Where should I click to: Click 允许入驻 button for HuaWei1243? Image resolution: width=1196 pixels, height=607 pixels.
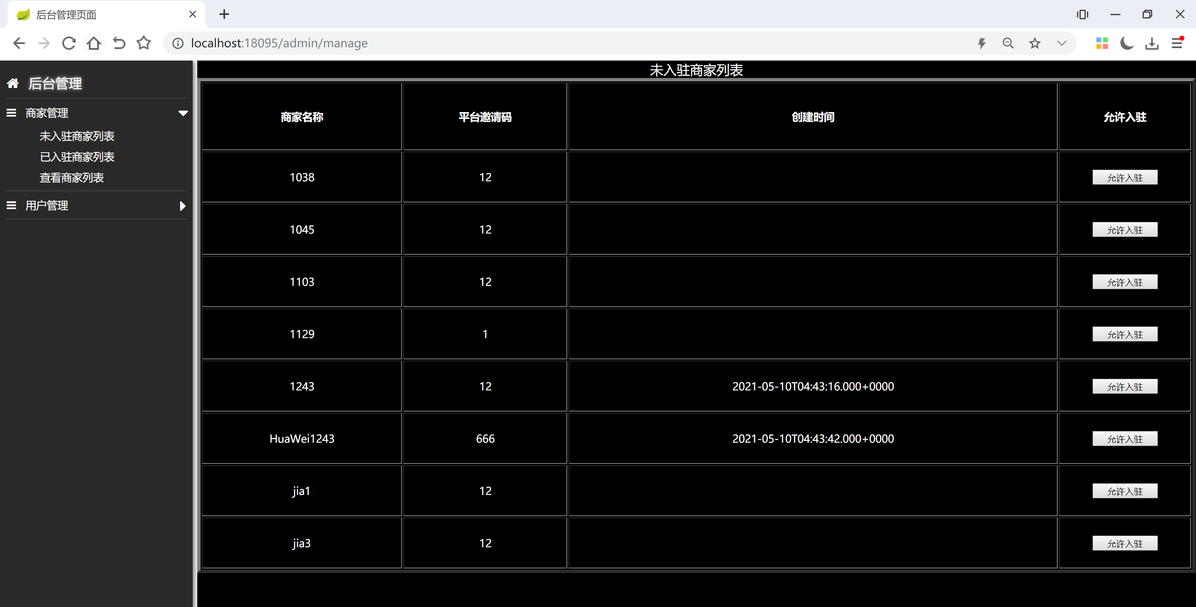(1125, 439)
